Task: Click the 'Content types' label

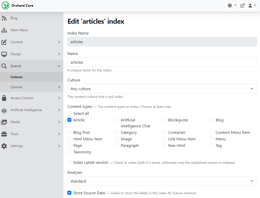Action: coord(80,107)
